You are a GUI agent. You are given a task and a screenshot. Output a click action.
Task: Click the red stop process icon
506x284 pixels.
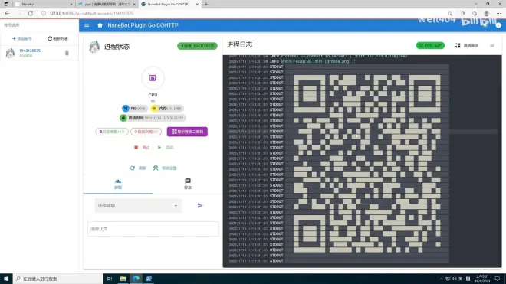click(136, 147)
